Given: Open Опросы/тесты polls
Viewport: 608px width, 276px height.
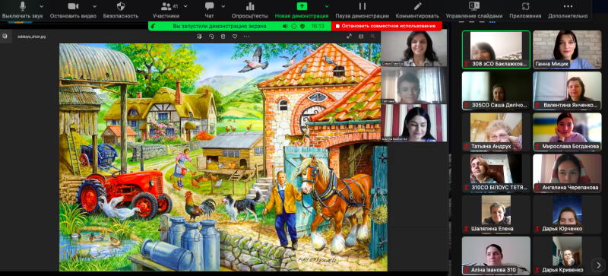Looking at the screenshot, I should (250, 11).
